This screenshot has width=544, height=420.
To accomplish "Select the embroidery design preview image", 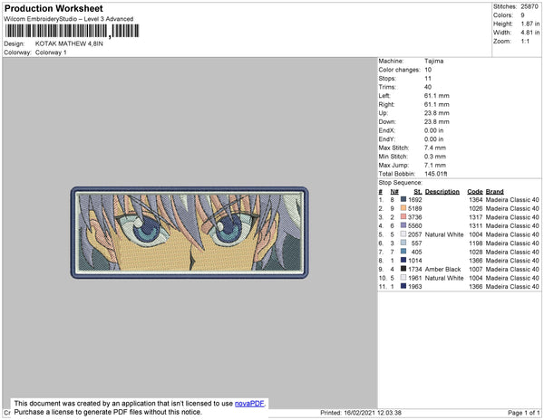I will point(189,233).
